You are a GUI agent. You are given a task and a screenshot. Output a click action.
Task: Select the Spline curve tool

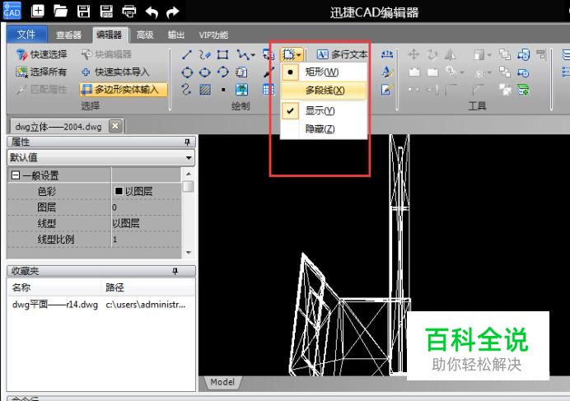point(186,89)
